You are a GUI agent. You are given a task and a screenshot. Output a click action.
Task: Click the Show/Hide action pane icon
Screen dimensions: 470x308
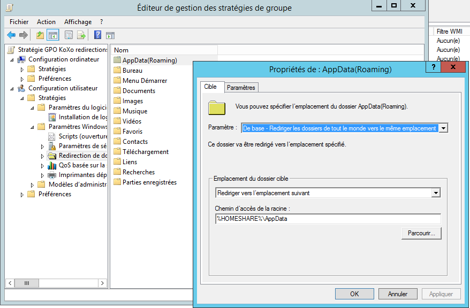(x=110, y=35)
